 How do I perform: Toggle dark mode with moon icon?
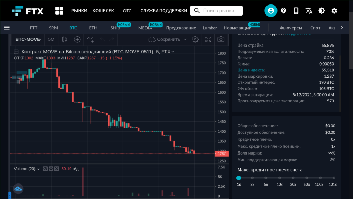pyautogui.click(x=322, y=11)
